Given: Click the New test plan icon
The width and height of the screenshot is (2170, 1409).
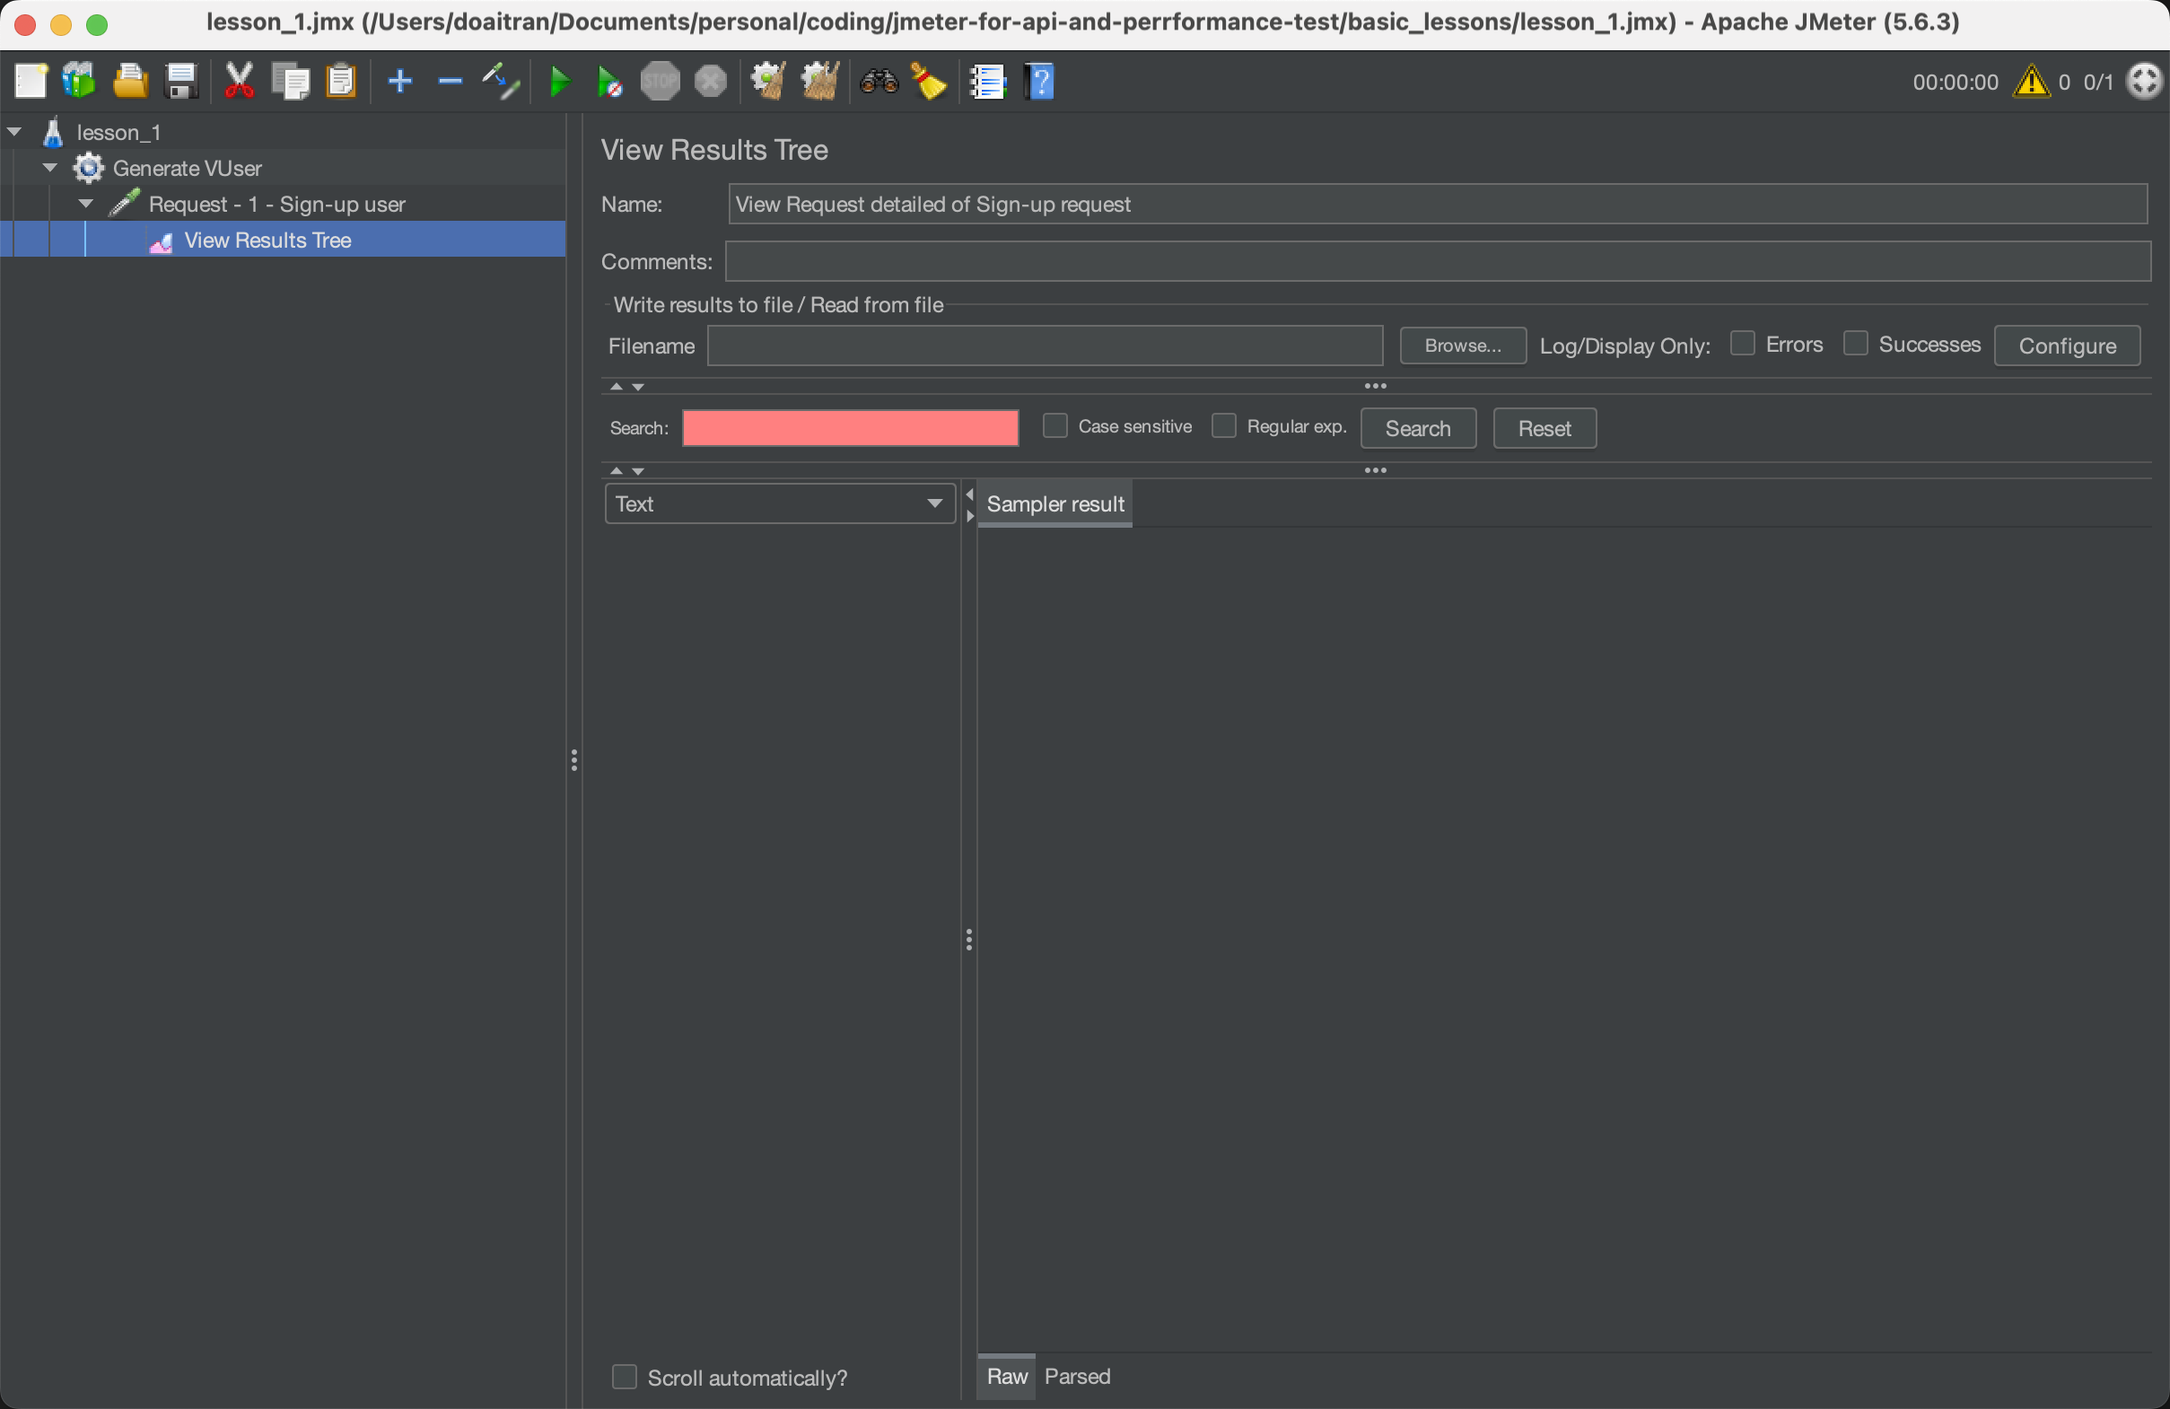Looking at the screenshot, I should (31, 81).
